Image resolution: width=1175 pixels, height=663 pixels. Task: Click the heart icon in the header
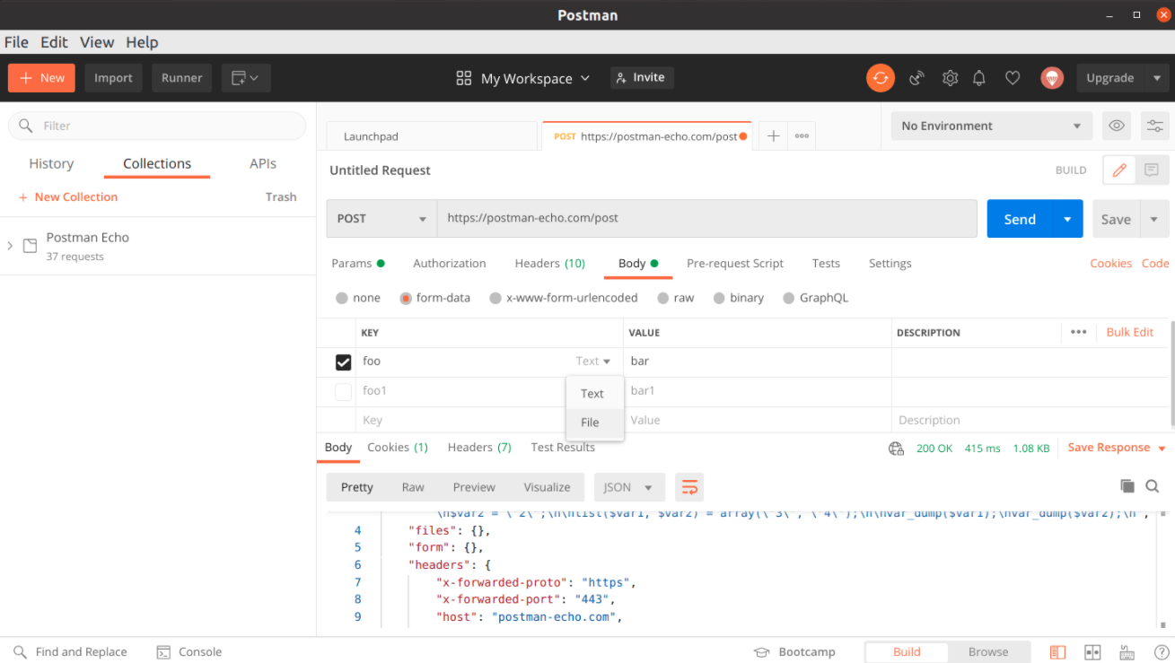coord(1013,78)
